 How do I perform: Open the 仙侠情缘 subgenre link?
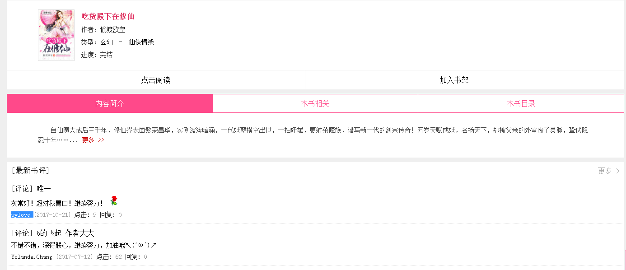[141, 42]
